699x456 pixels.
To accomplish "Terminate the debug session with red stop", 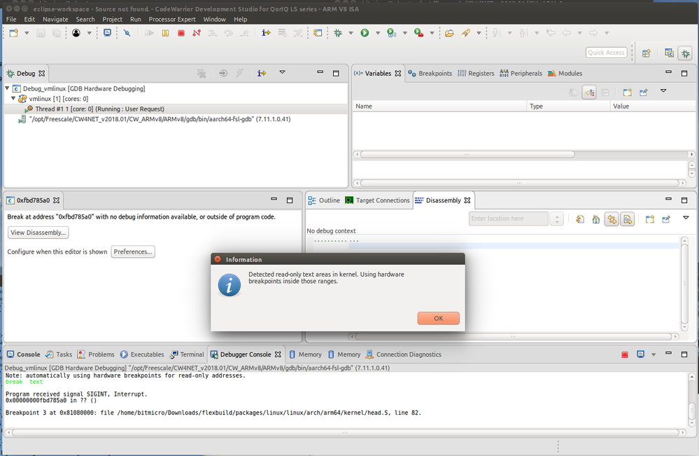I will click(x=181, y=33).
